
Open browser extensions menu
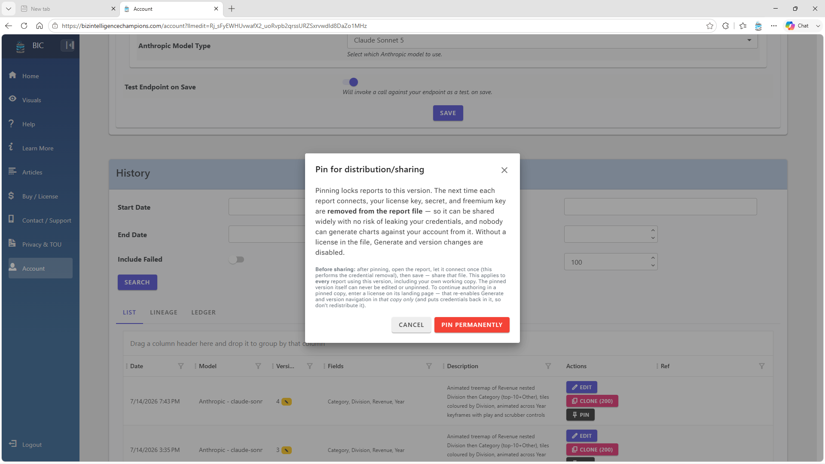point(726,26)
